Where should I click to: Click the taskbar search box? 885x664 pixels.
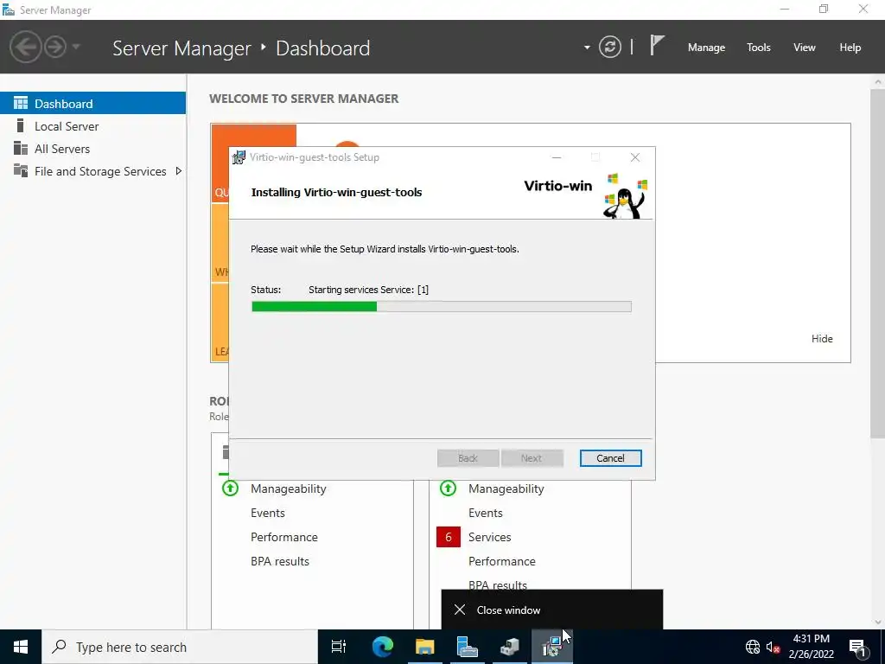180,647
